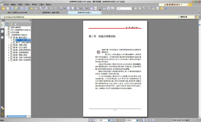Screen dimensions: 201x122
Task: Select the 第5章 bookmark
Action: coord(21,52)
